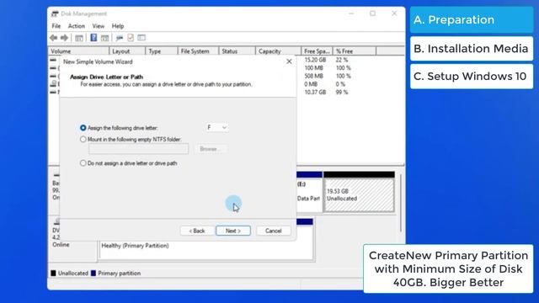Sort by the Free Space column header
This screenshot has height=303, width=539.
click(317, 51)
